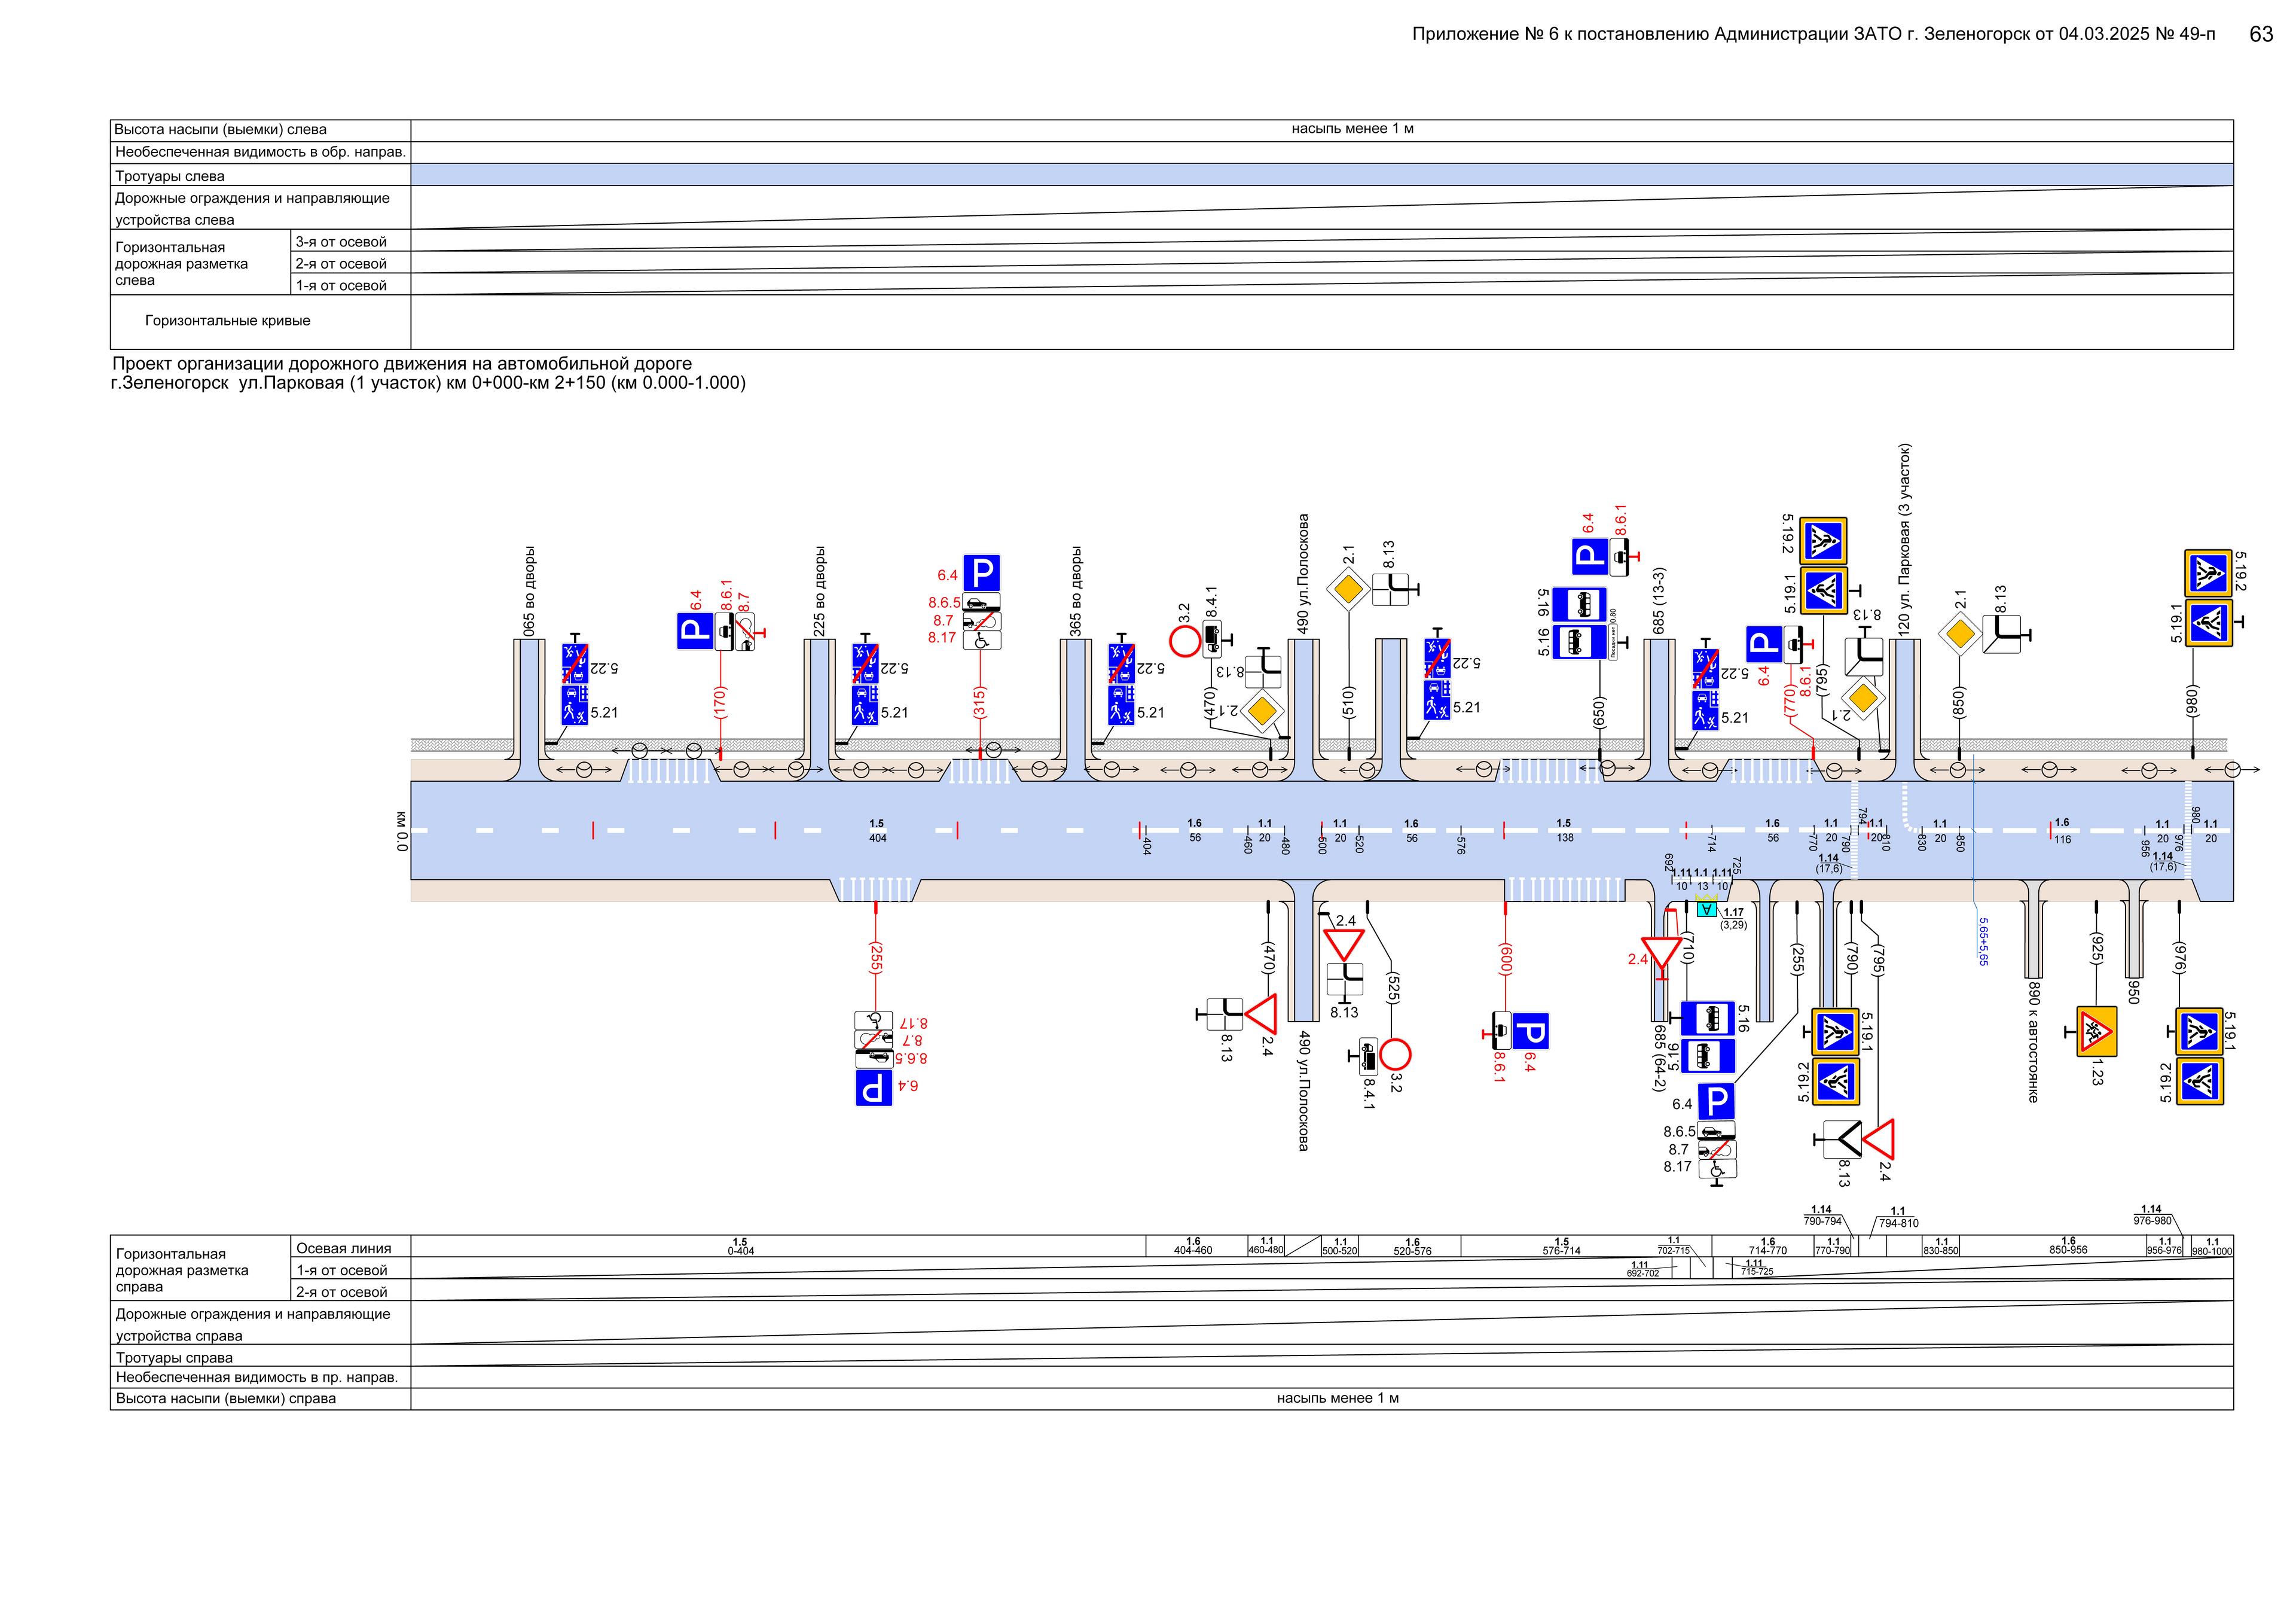Click the yellow priority diamond above marker (510)
Viewport: 2296px width, 1624px height.
1348,589
